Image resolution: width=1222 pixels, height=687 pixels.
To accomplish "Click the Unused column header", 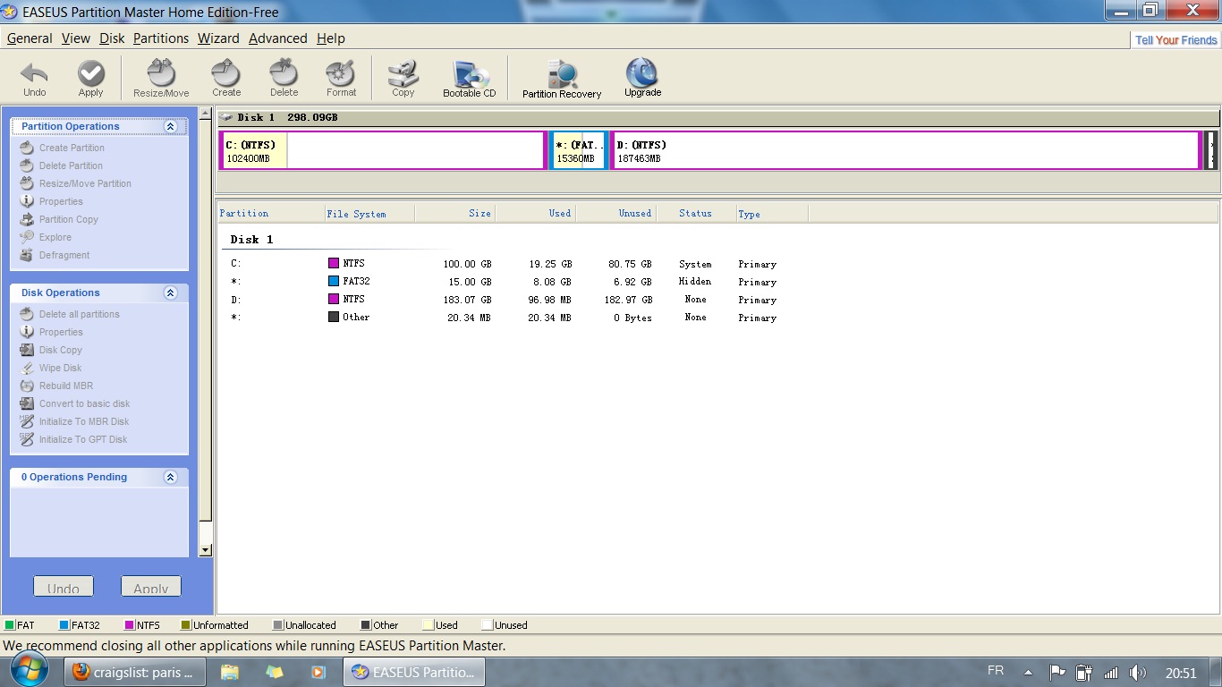I will (x=615, y=213).
